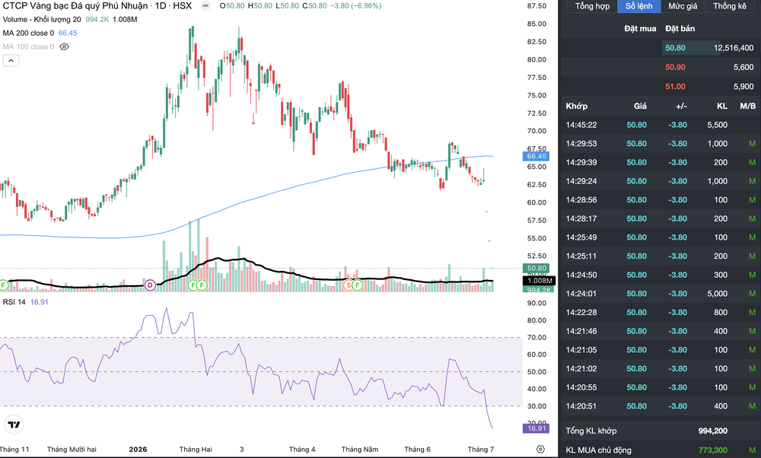761x458 pixels.
Task: Select the RSI 14 indicator legend
Action: (x=14, y=302)
